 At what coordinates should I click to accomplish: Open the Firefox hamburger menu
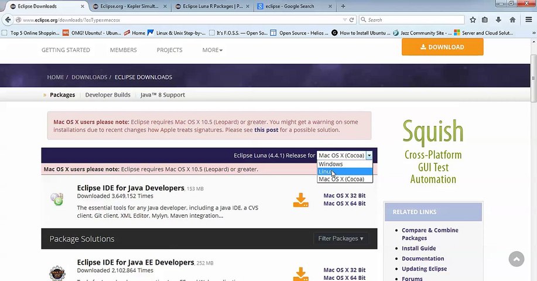coord(528,20)
